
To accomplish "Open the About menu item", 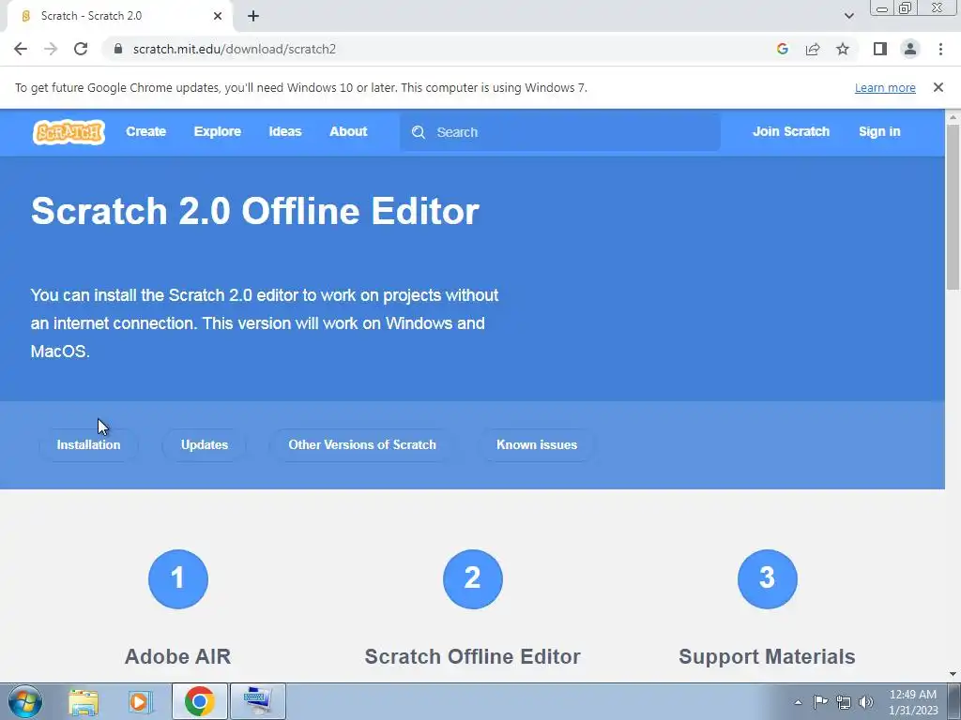I will 348,131.
